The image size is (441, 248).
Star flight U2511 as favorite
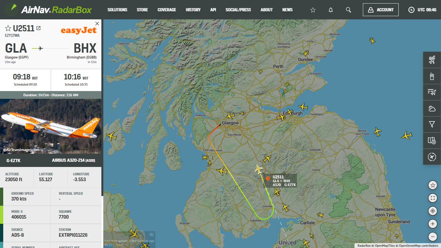(x=8, y=28)
